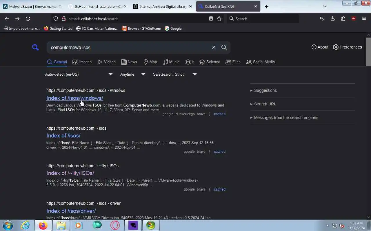The image size is (371, 231).
Task: Switch to the News category
Action: point(129,62)
